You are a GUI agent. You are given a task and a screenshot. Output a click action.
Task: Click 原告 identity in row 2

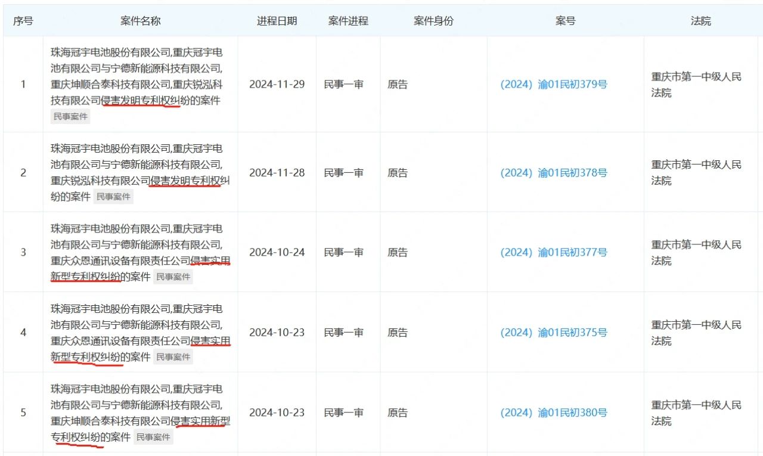point(398,173)
